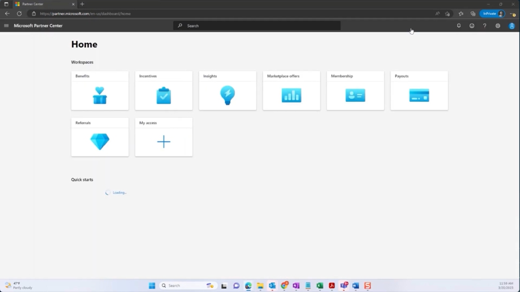
Task: Click the browser address bar URL
Action: coord(85,14)
